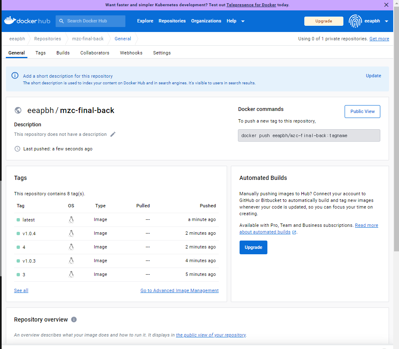The width and height of the screenshot is (399, 349).
Task: Open the Get more link
Action: click(379, 39)
